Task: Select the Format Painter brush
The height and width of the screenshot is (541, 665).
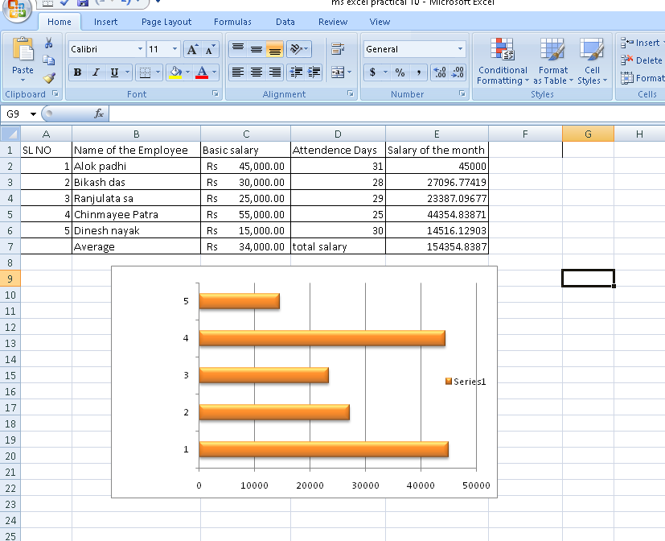Action: click(49, 78)
